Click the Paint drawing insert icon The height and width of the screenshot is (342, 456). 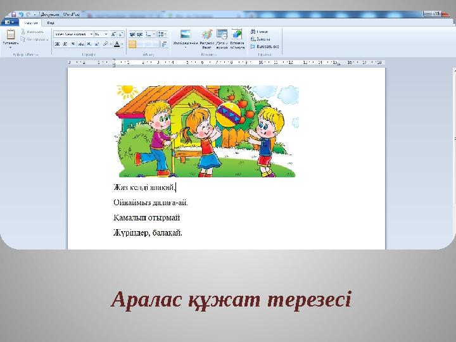[x=206, y=35]
